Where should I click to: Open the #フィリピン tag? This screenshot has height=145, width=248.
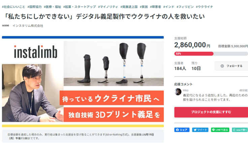(185, 7)
